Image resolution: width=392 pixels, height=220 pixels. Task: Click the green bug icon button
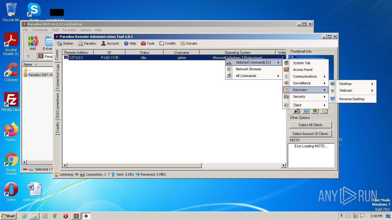315,111
